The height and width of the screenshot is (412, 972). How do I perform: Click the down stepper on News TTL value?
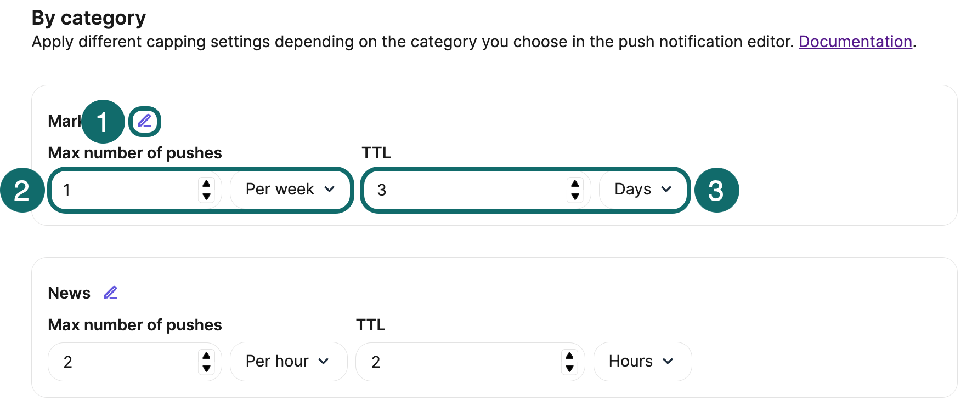570,367
